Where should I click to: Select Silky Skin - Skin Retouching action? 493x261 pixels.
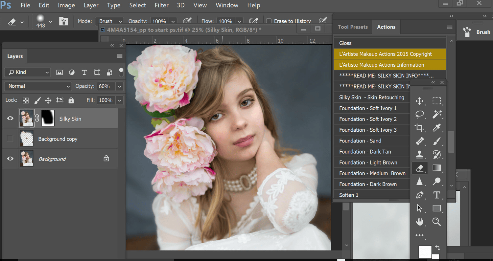coord(372,97)
